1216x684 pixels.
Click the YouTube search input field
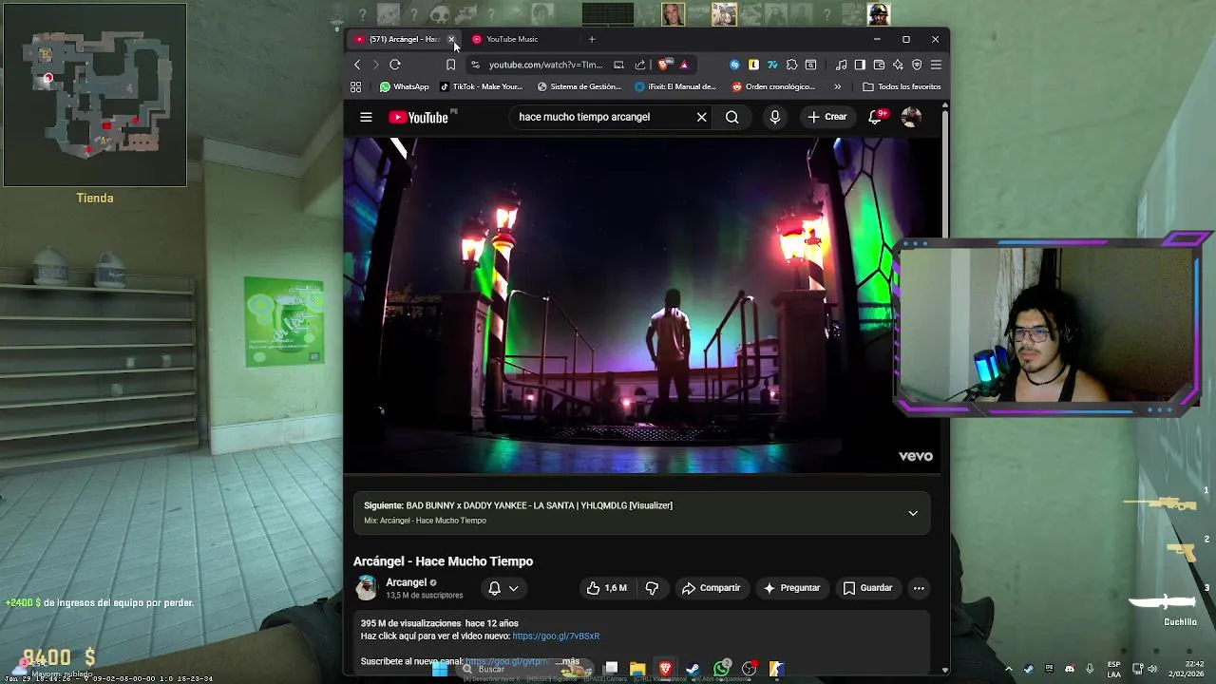click(602, 117)
